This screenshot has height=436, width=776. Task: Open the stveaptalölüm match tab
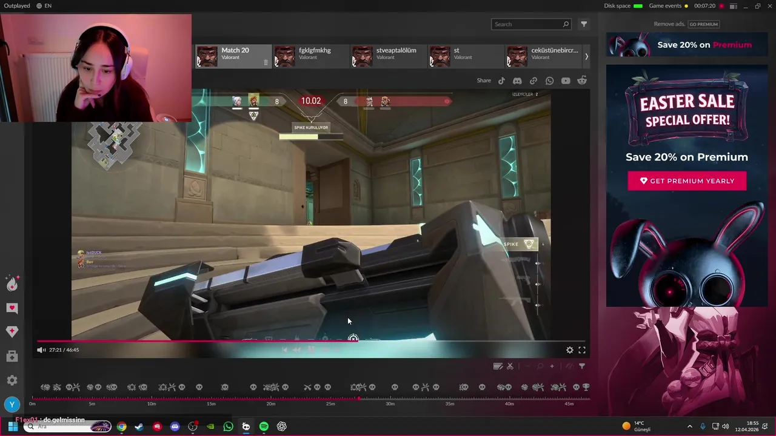click(x=389, y=56)
